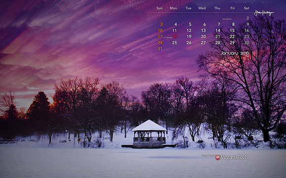Select date 30 on the calendar

(x=247, y=43)
